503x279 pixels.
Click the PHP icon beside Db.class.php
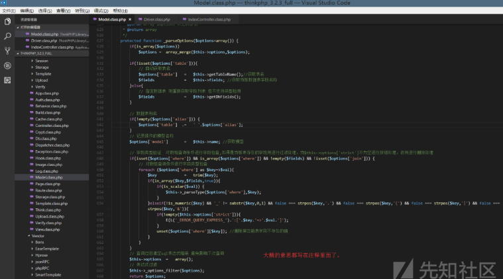(x=32, y=139)
